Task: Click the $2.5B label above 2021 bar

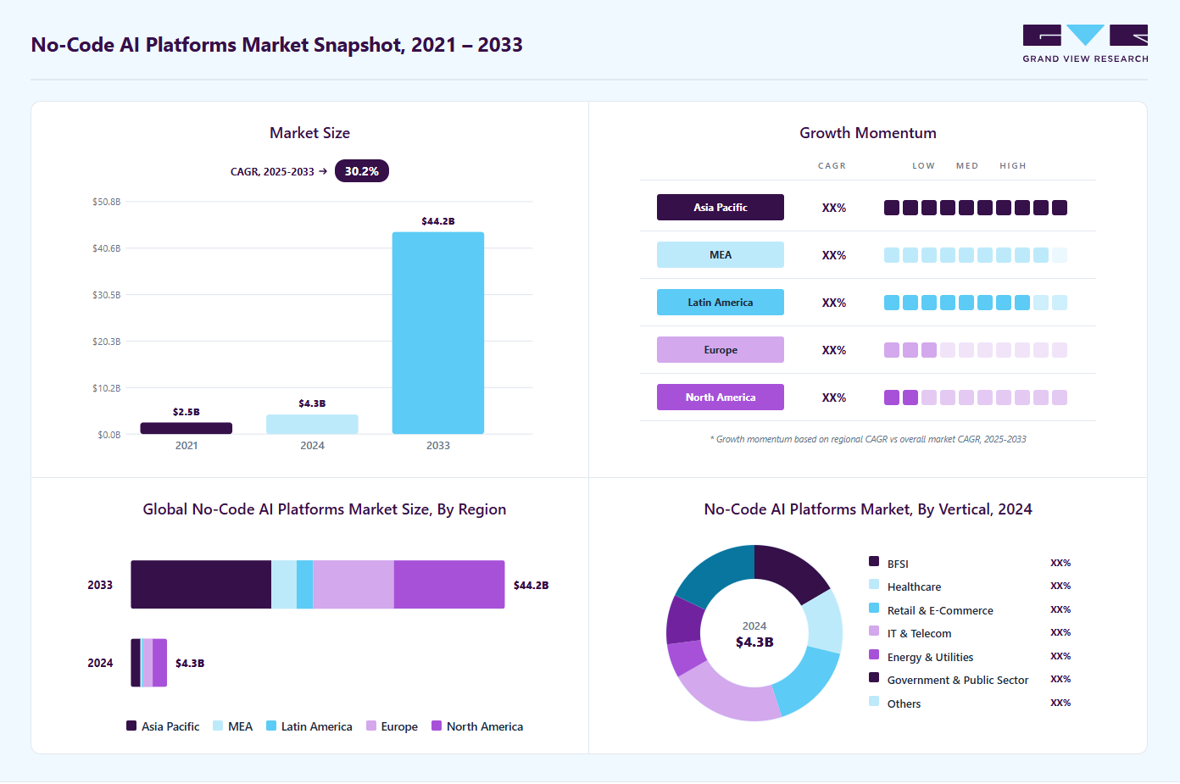Action: tap(186, 412)
